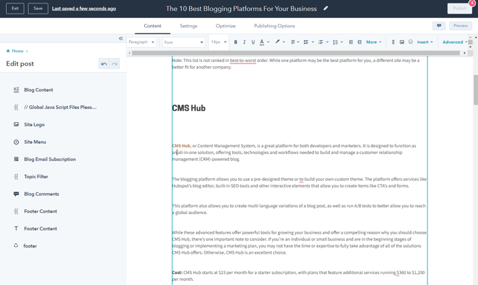Select the Blog Comments module

tap(42, 194)
